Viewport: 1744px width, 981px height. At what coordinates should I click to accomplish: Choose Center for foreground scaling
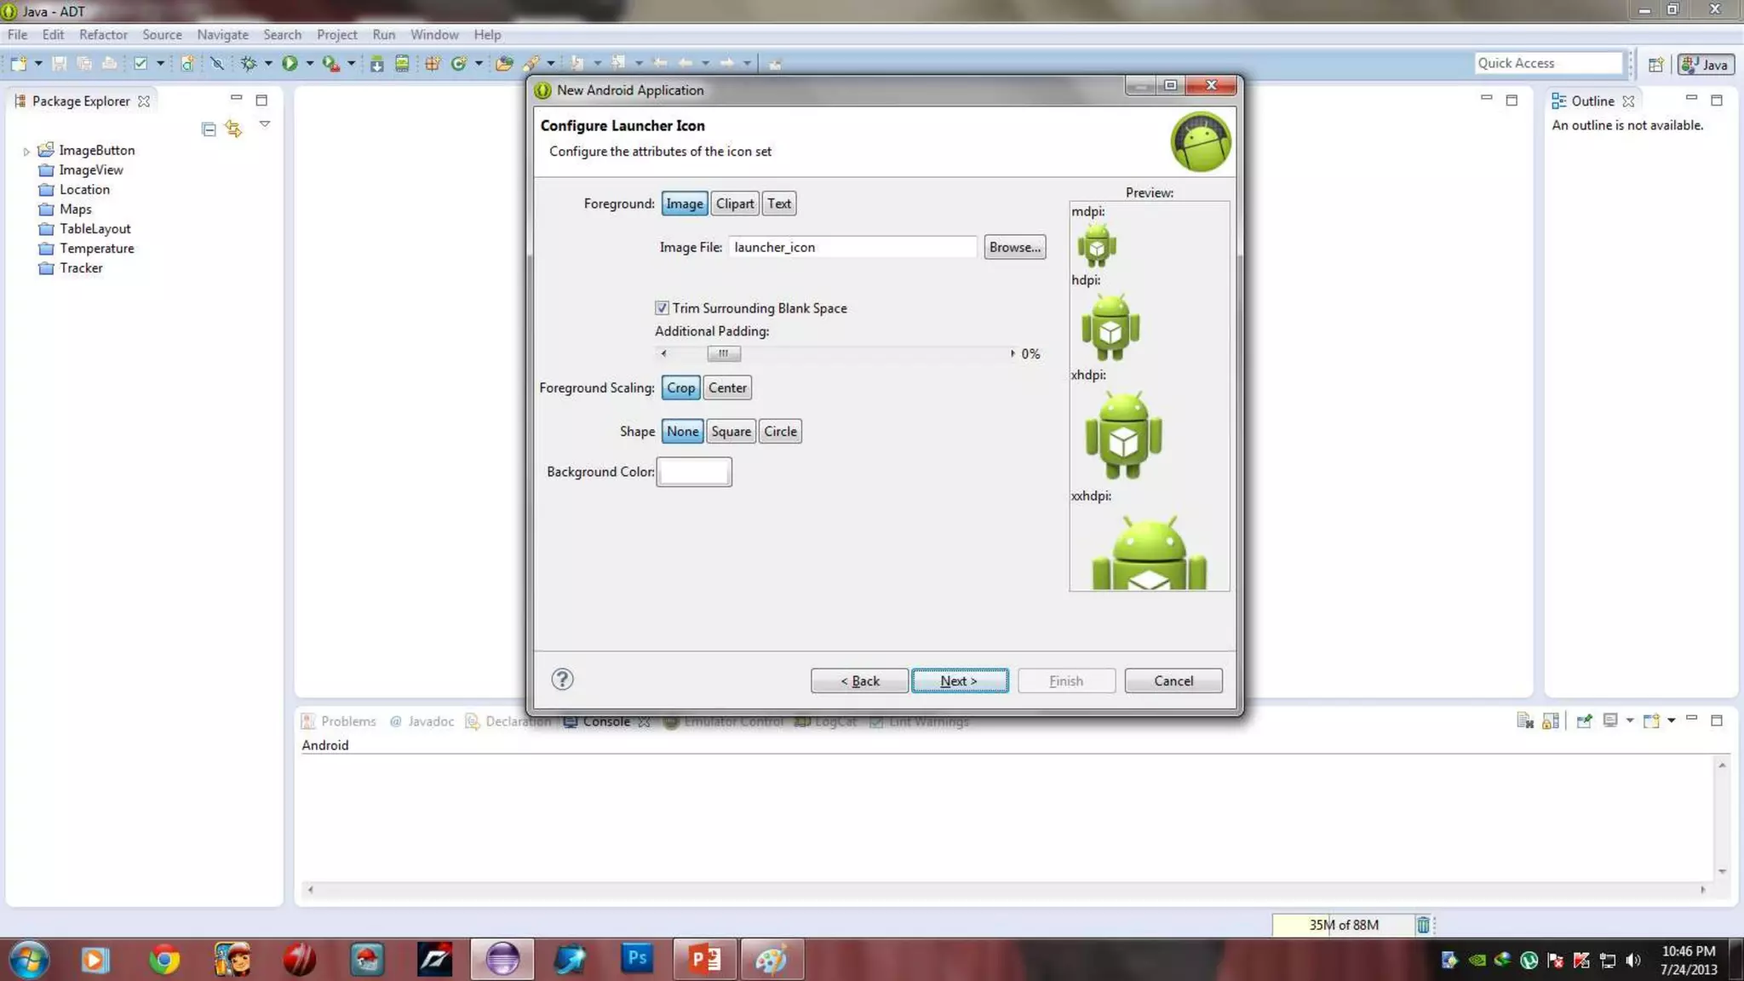coord(727,388)
